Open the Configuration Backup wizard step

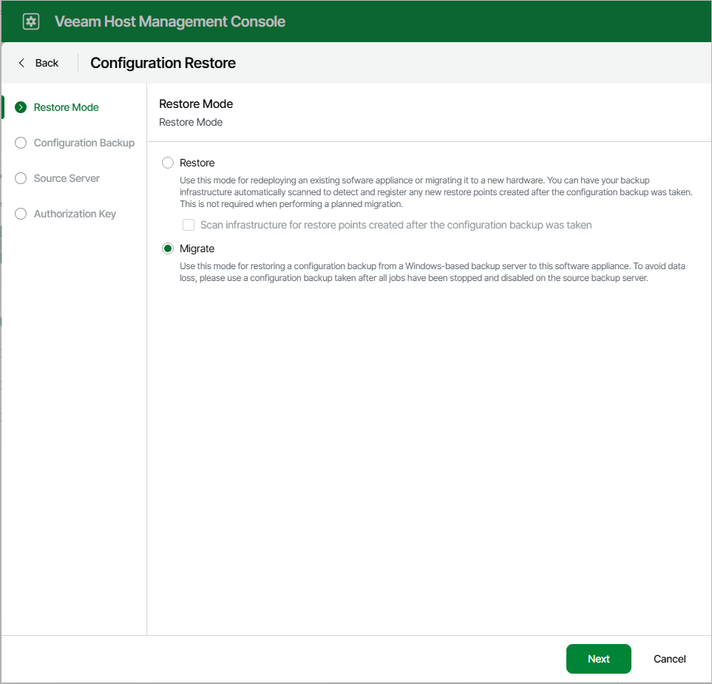click(x=84, y=143)
